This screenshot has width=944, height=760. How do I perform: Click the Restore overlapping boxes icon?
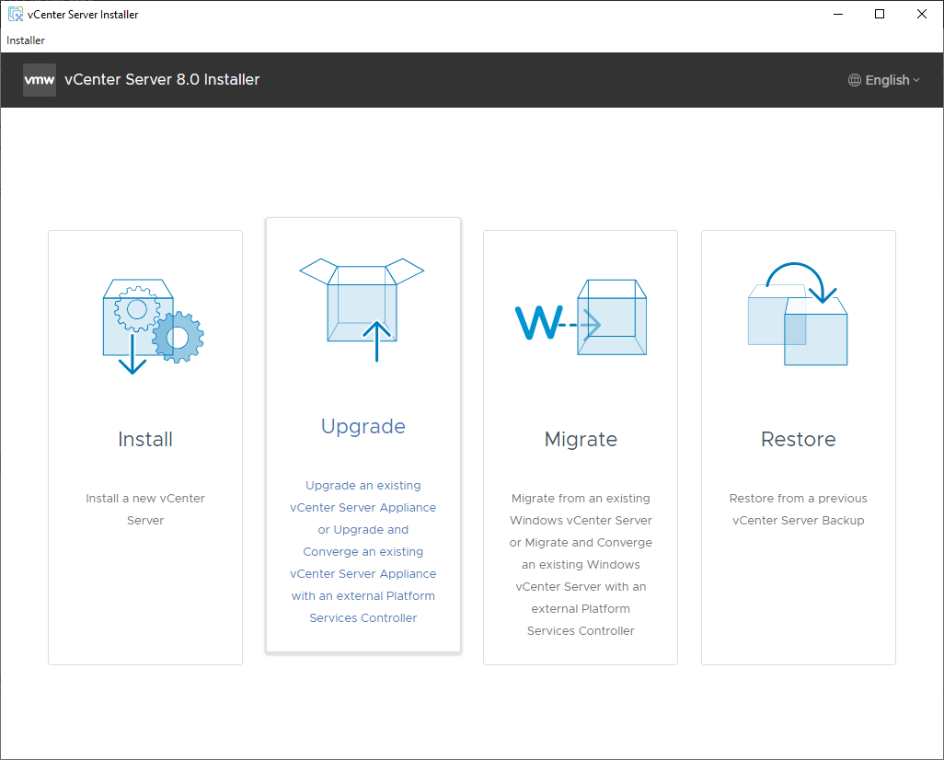pyautogui.click(x=798, y=316)
